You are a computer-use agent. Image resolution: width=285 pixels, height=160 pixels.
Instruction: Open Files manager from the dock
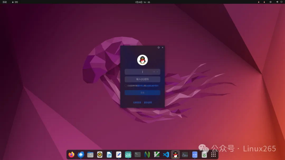point(90,154)
